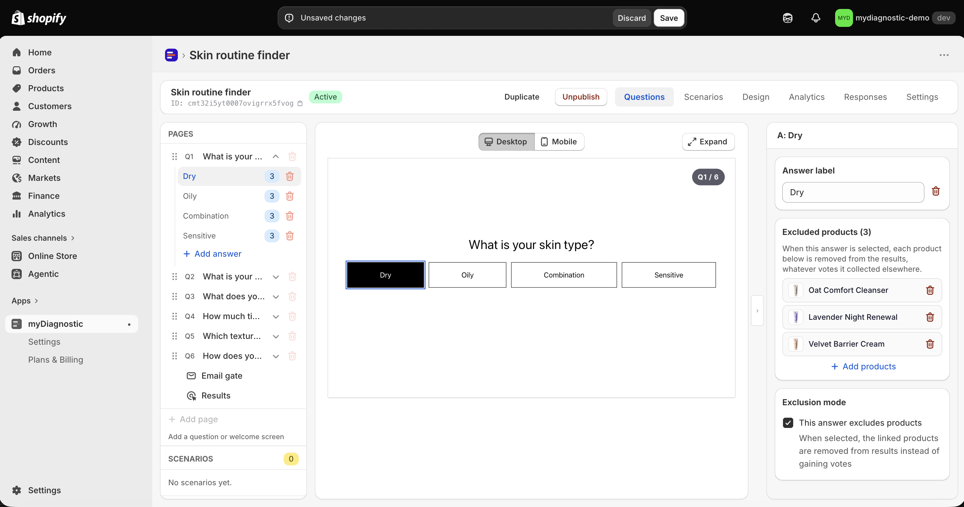964x507 pixels.
Task: Open the Design tab
Action: tap(755, 97)
